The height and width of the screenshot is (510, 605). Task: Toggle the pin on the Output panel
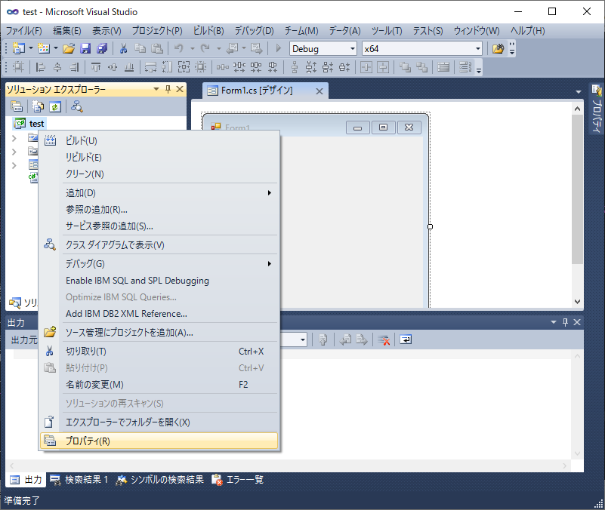565,322
